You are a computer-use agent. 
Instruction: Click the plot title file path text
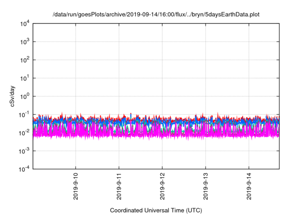coord(155,14)
